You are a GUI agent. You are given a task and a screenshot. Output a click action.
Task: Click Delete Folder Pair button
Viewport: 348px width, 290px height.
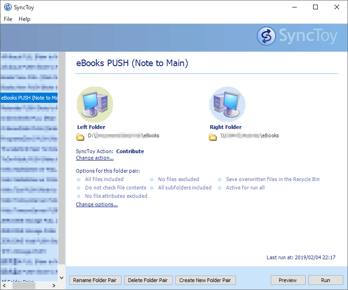click(148, 280)
